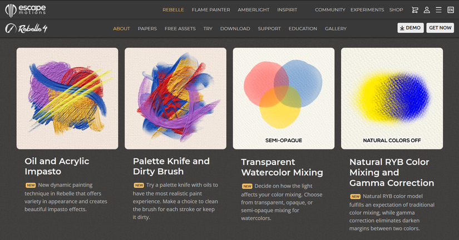Open the shopping cart icon
This screenshot has width=459, height=240.
tap(415, 10)
